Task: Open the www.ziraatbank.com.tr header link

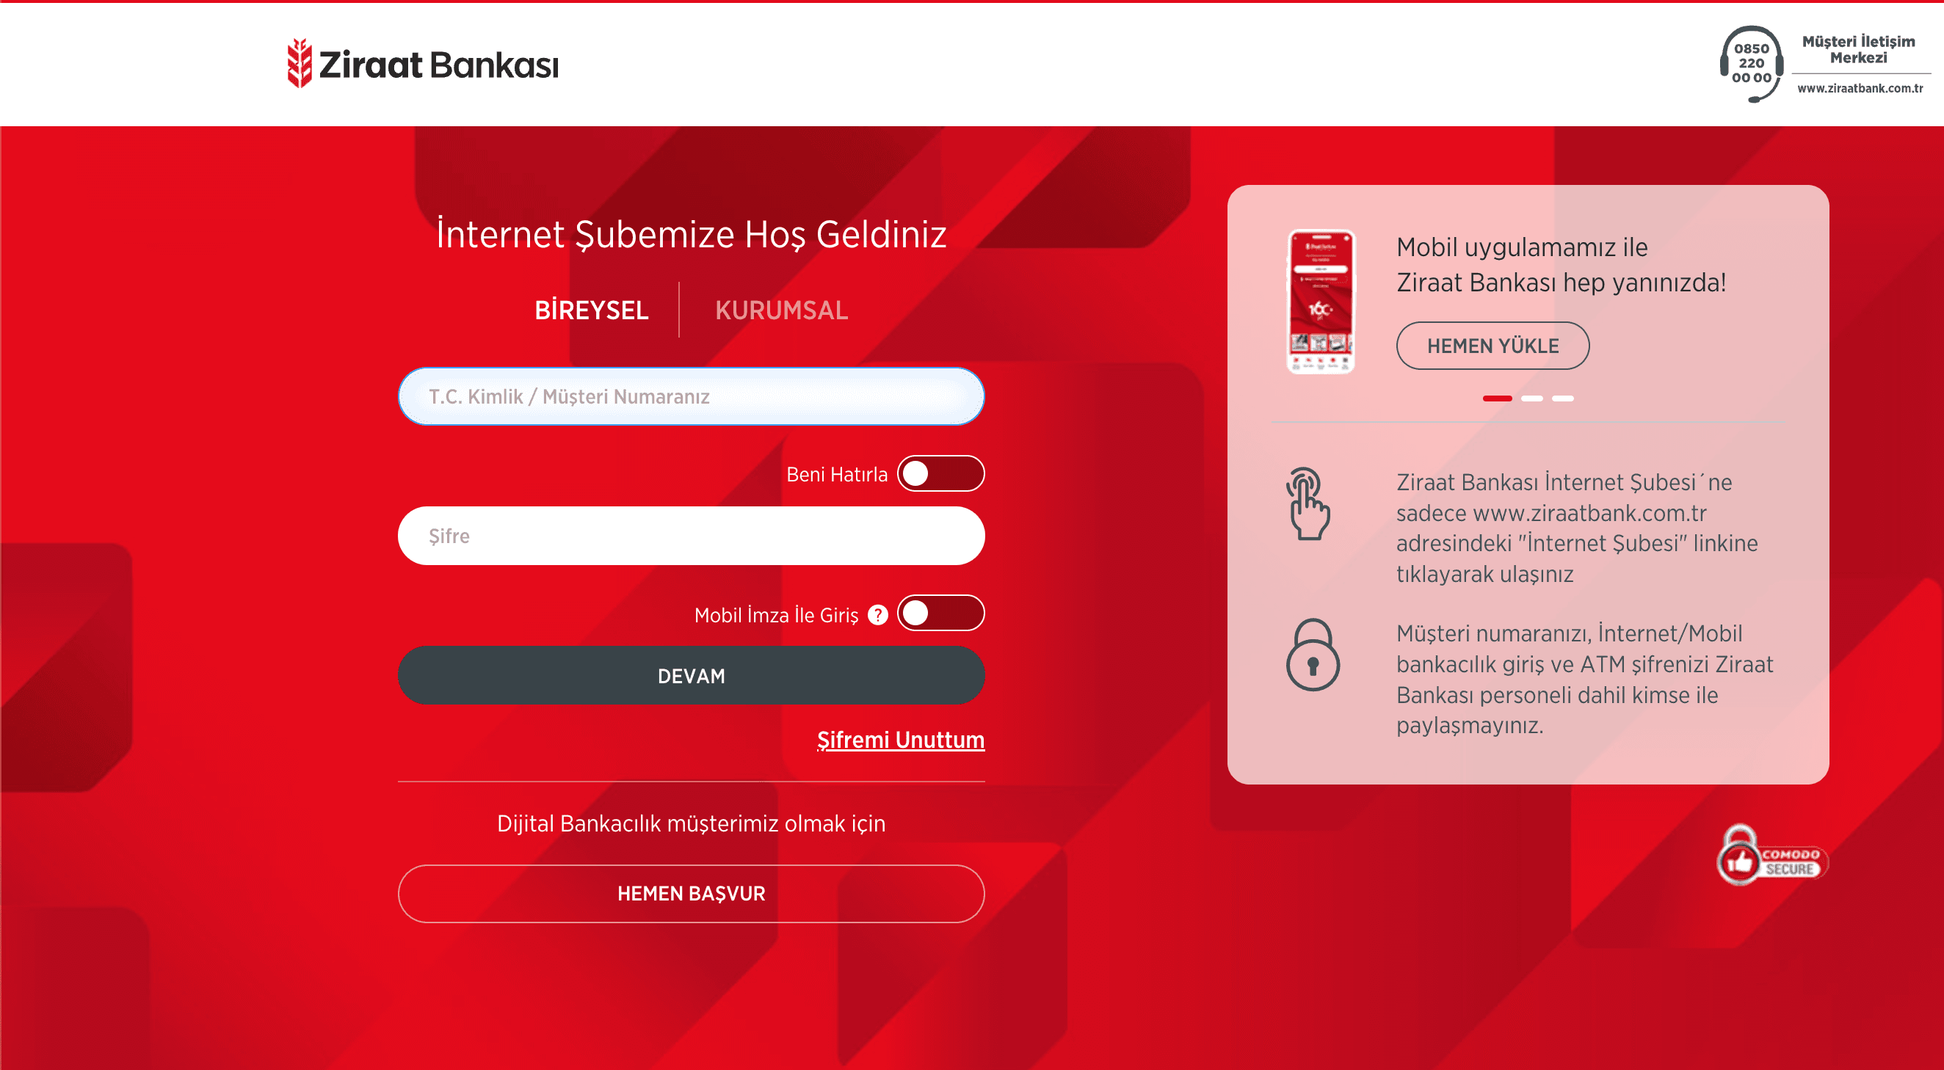Action: coord(1860,88)
